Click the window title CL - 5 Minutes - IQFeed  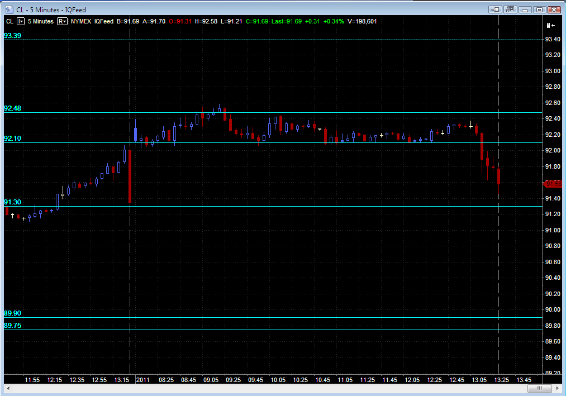click(x=51, y=9)
